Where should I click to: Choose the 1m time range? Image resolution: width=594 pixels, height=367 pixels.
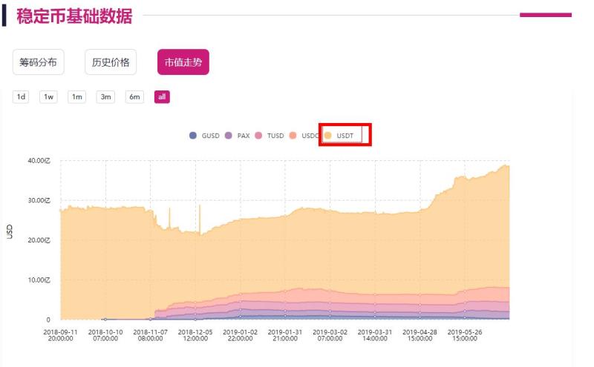[77, 97]
